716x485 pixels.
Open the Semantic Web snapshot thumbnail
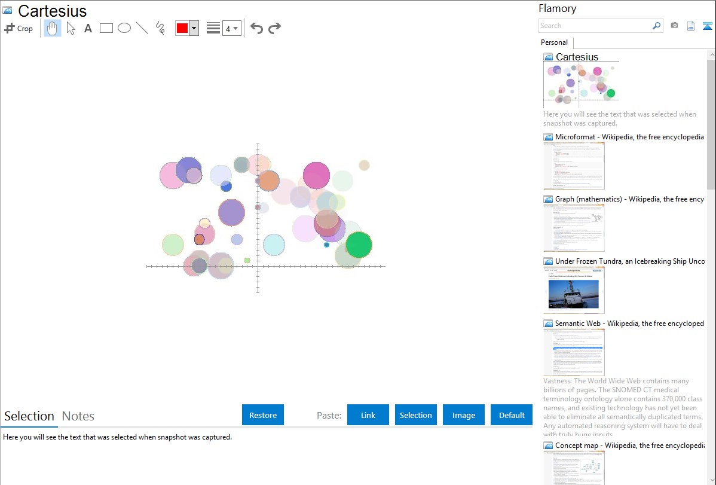(574, 352)
